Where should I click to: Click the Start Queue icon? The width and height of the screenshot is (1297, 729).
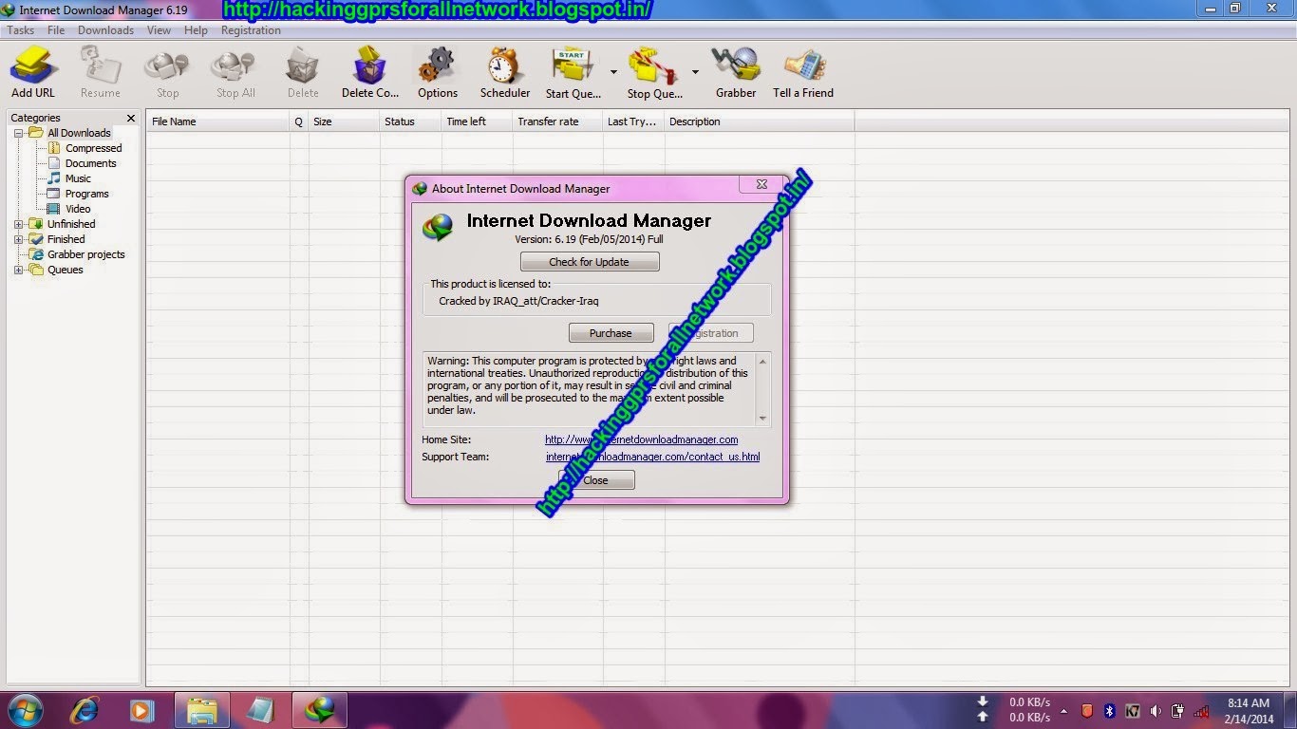point(573,73)
